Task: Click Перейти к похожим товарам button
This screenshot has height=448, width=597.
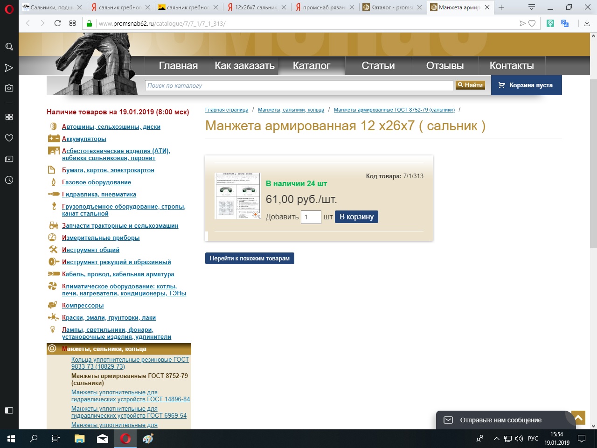Action: click(250, 259)
